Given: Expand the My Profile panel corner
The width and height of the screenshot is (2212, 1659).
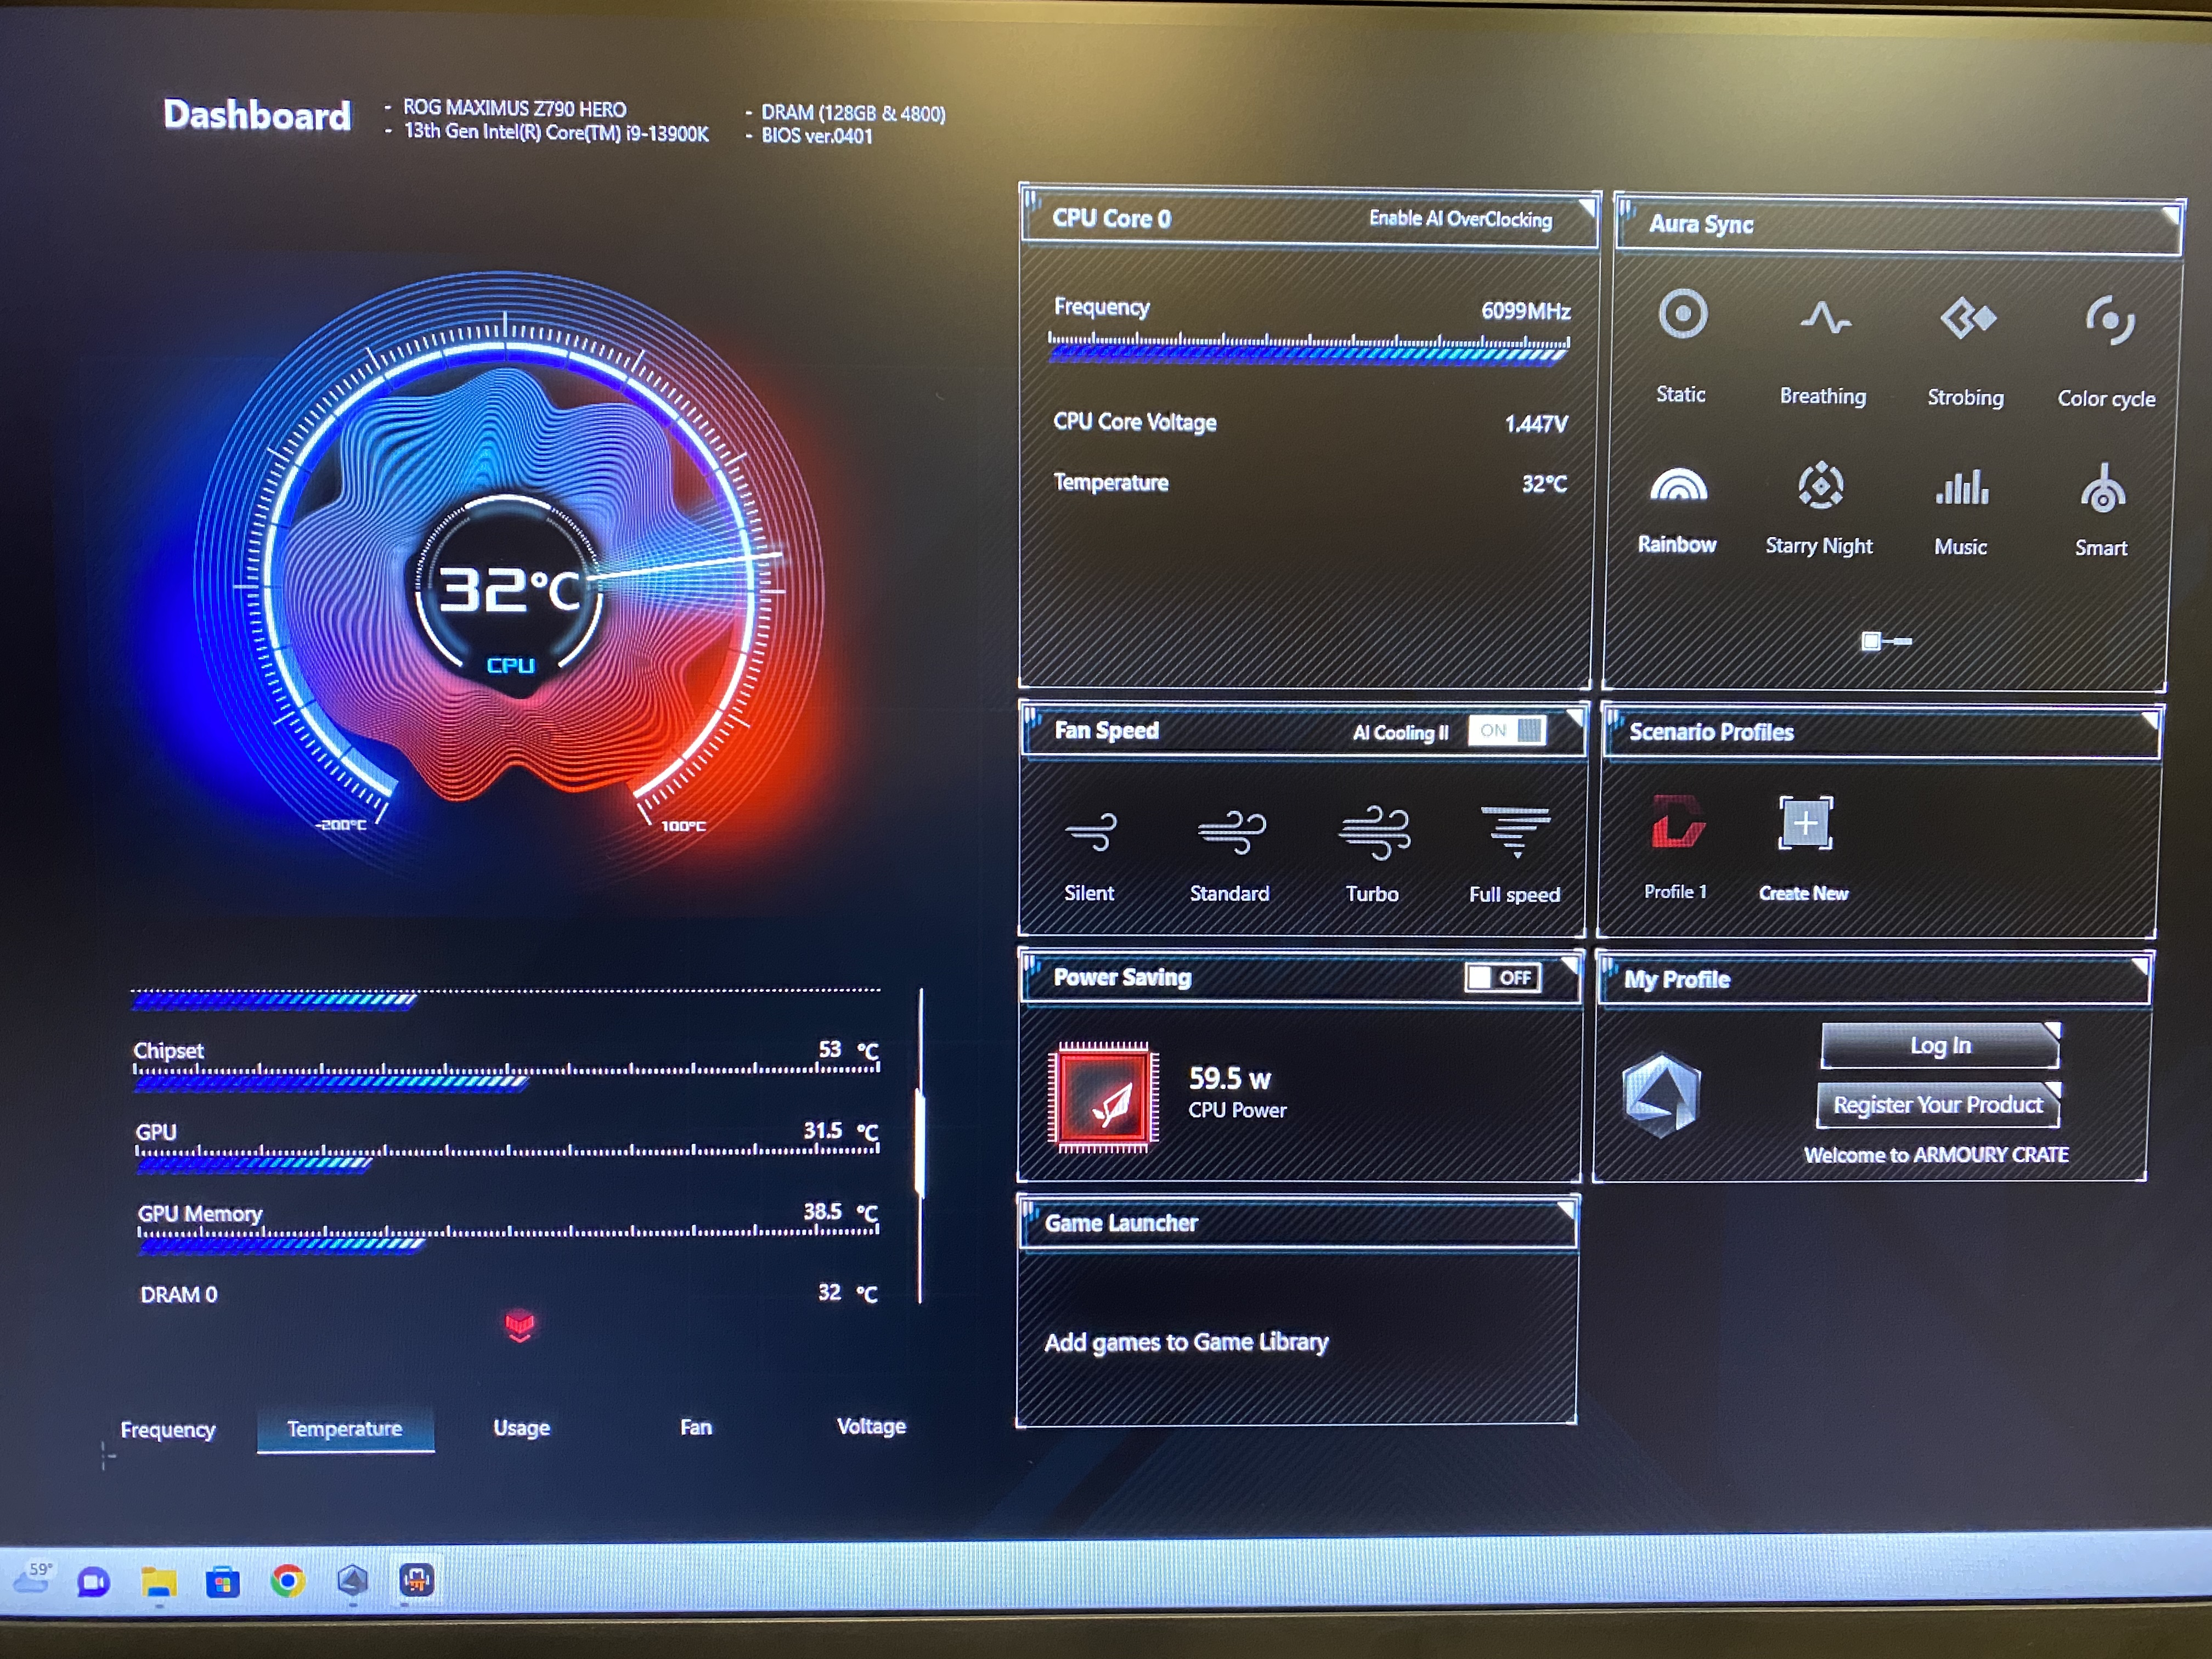Looking at the screenshot, I should (x=2140, y=967).
